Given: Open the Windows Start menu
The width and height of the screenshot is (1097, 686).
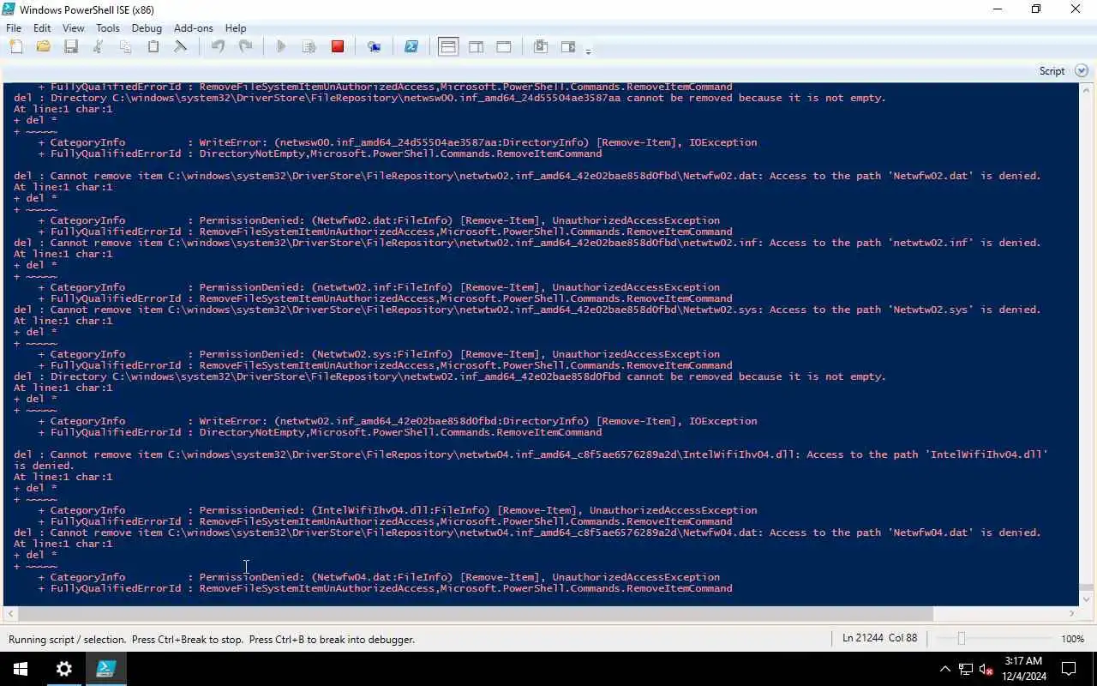Looking at the screenshot, I should point(21,669).
